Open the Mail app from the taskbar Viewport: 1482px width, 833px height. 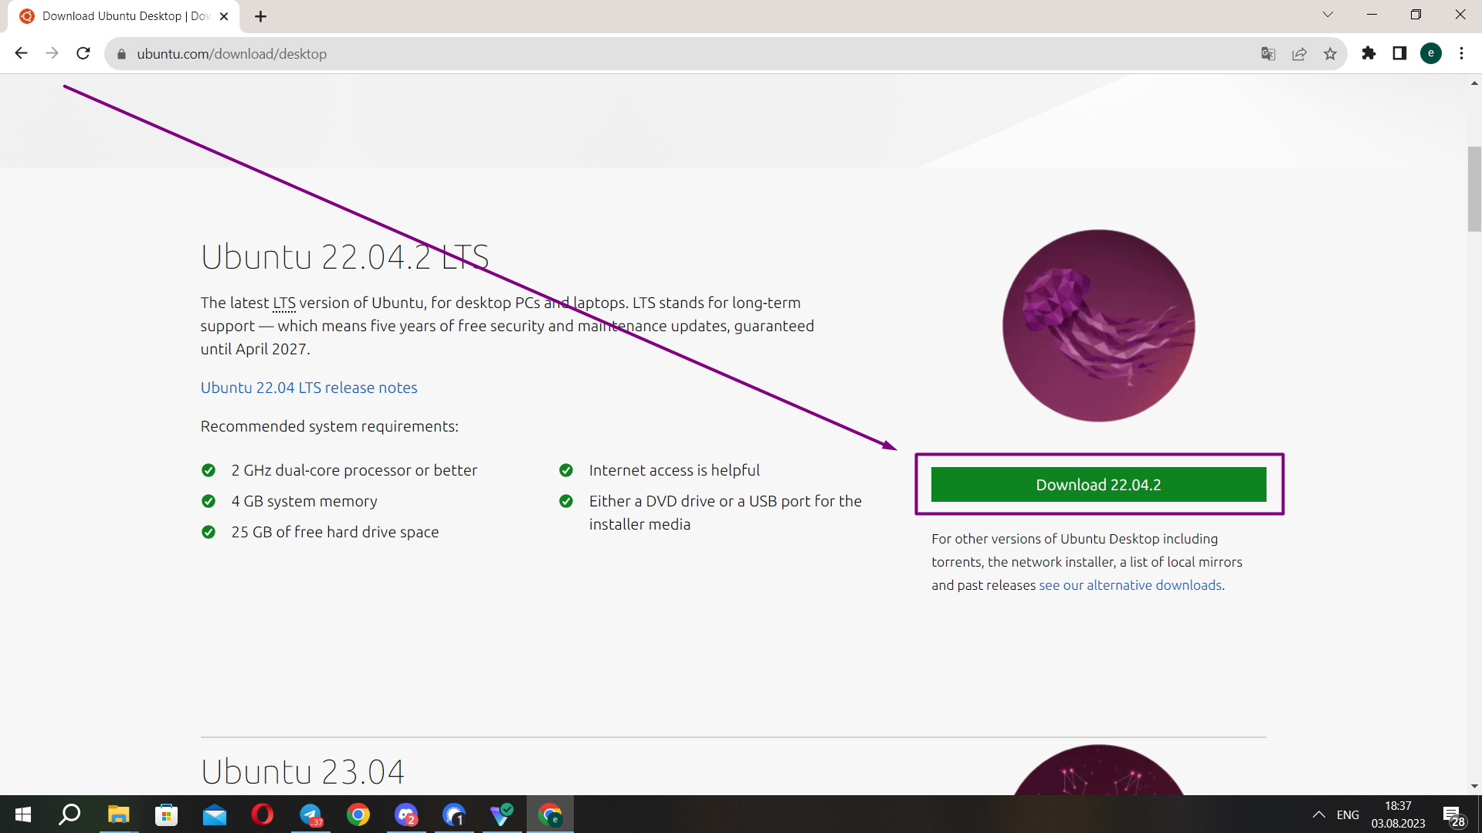[x=215, y=814]
